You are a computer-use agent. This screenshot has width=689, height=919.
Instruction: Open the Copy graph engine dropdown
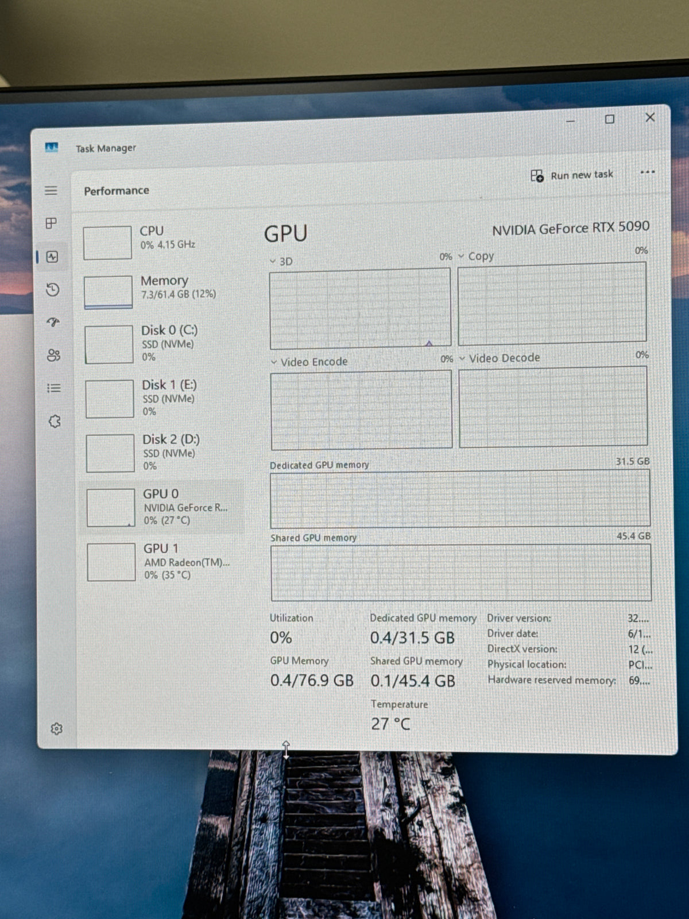click(x=477, y=256)
